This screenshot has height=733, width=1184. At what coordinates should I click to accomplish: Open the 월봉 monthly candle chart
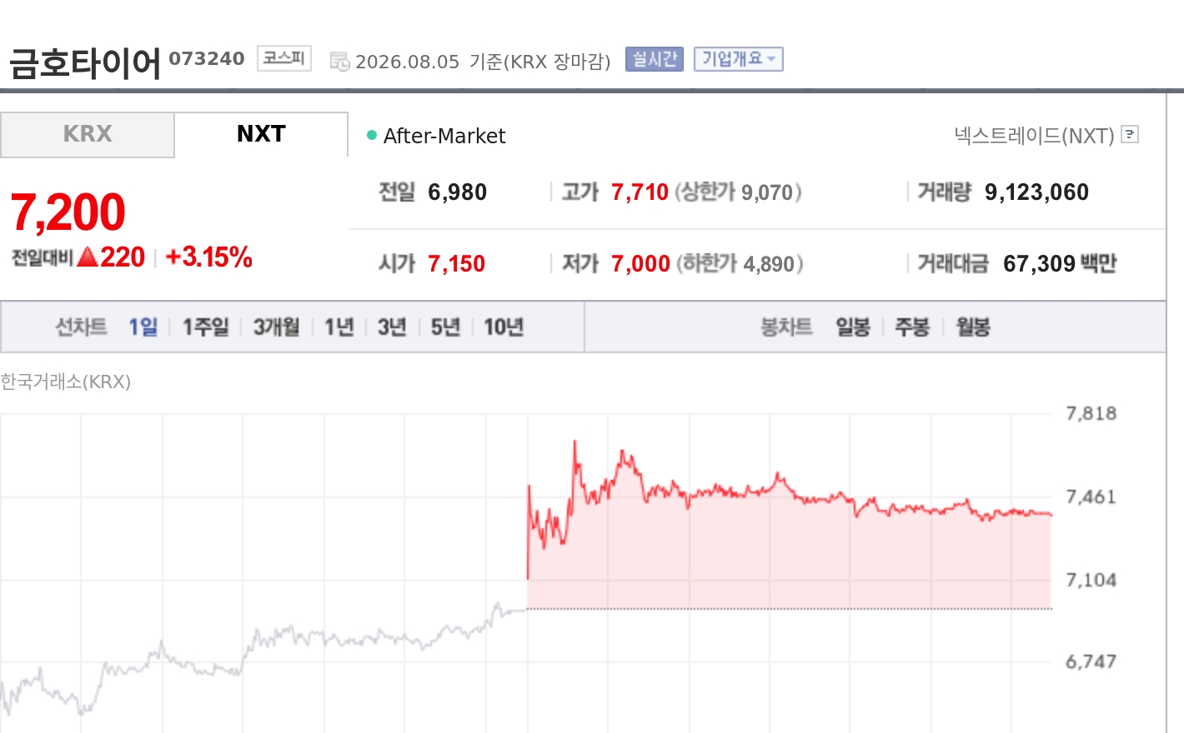(973, 327)
